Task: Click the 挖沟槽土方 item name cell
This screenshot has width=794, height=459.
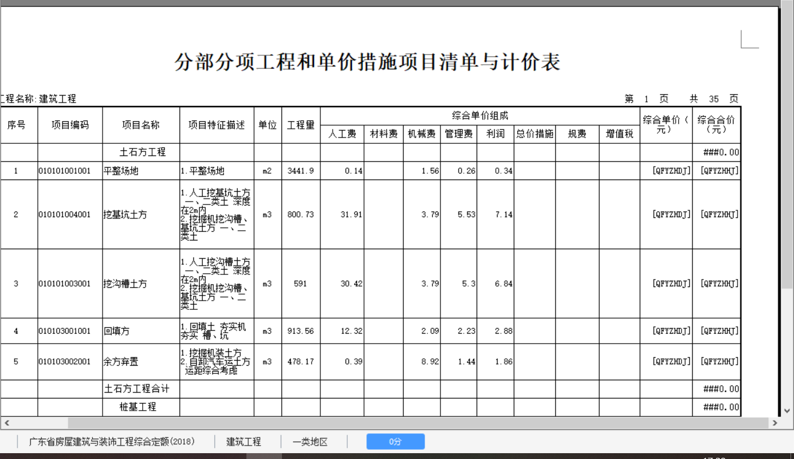Action: tap(141, 284)
